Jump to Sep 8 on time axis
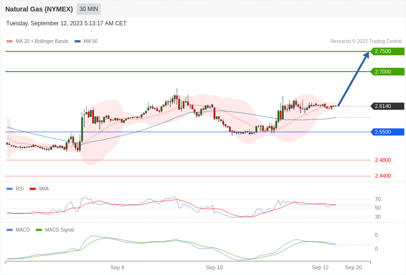Screen dimensions: 406x275 pos(117,267)
